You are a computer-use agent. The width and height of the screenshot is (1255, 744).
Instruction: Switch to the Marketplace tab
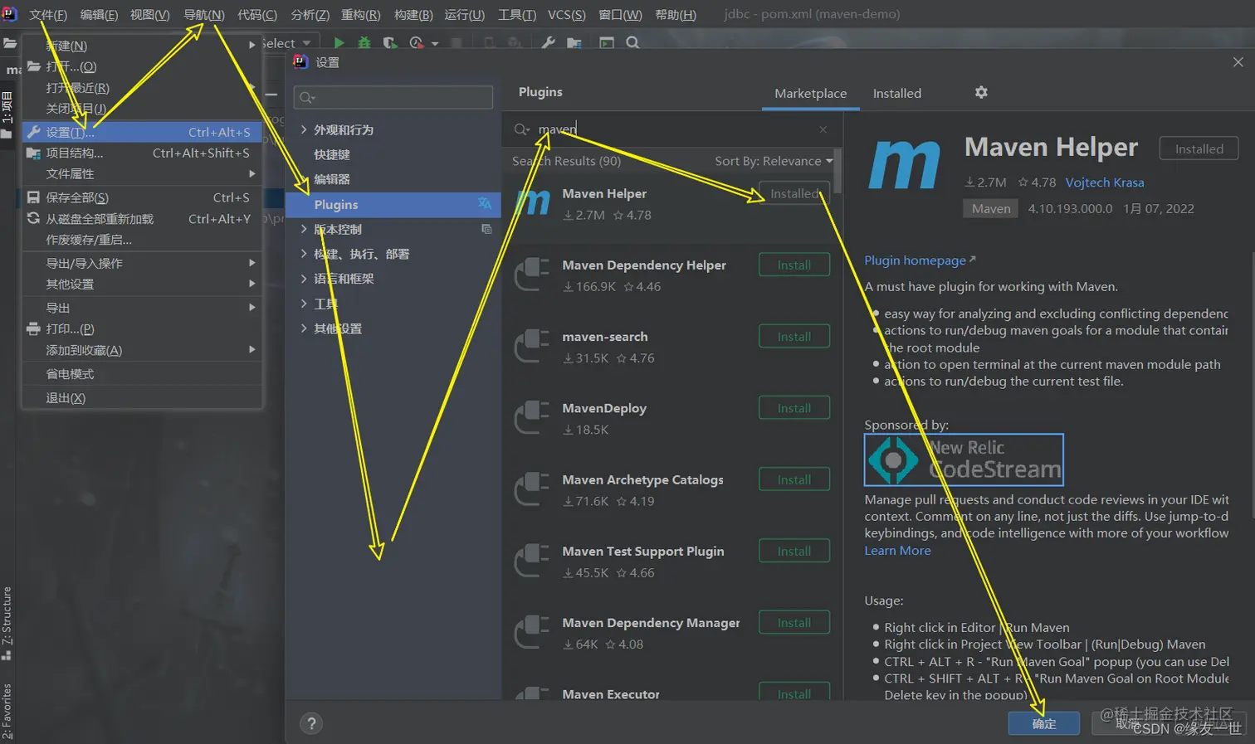tap(810, 94)
